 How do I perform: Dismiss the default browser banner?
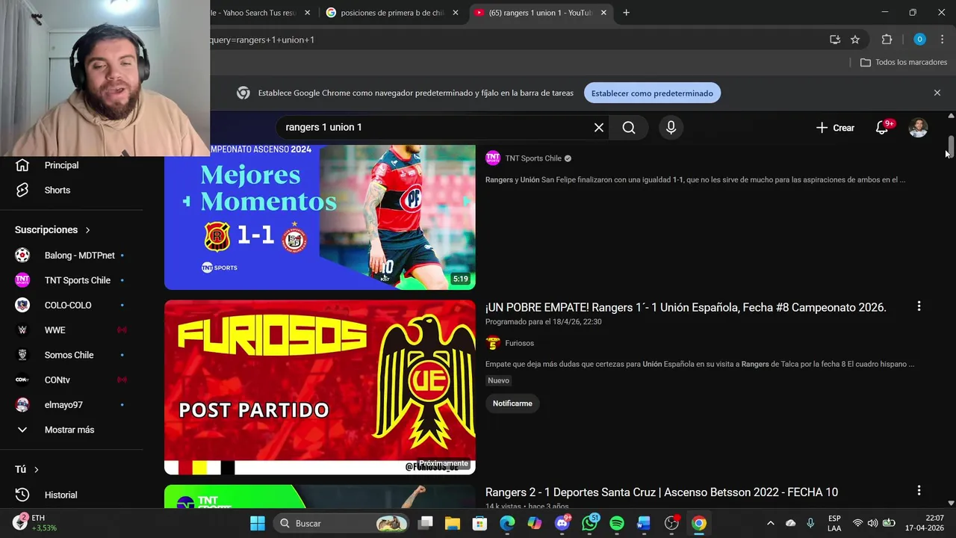click(937, 93)
